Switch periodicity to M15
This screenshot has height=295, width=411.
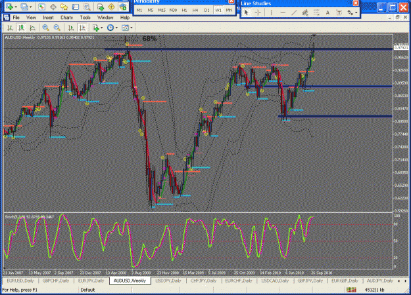162,10
